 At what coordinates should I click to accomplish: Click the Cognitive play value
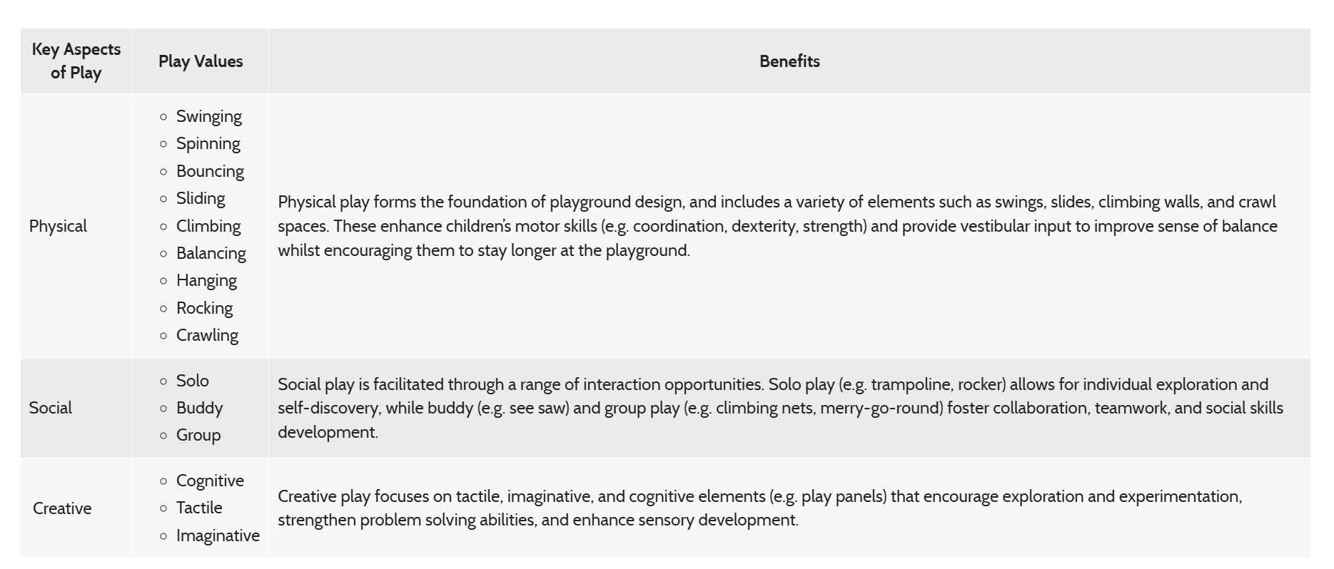210,481
